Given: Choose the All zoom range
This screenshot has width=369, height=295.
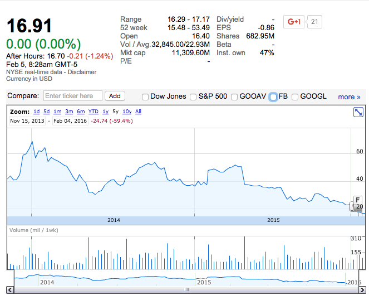Looking at the screenshot, I should [x=138, y=112].
